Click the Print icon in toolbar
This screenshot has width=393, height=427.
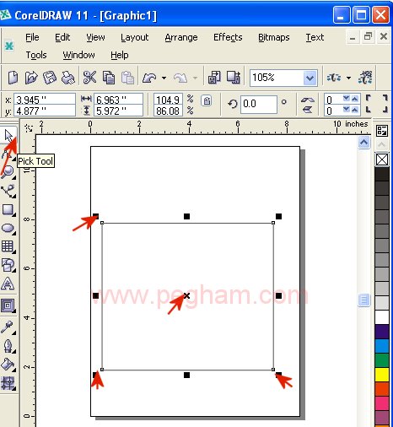click(x=68, y=78)
